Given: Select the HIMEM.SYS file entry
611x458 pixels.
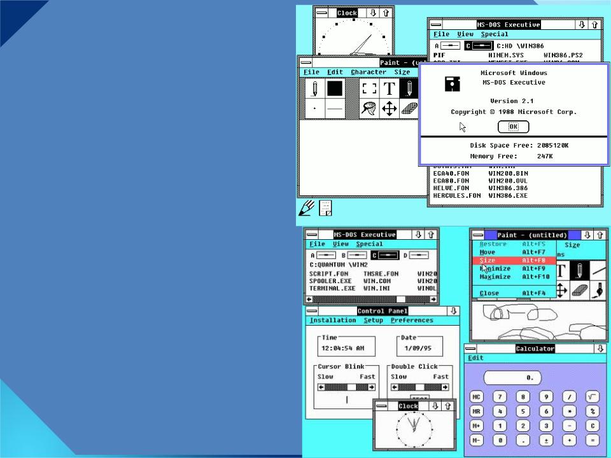Looking at the screenshot, I should tap(506, 55).
